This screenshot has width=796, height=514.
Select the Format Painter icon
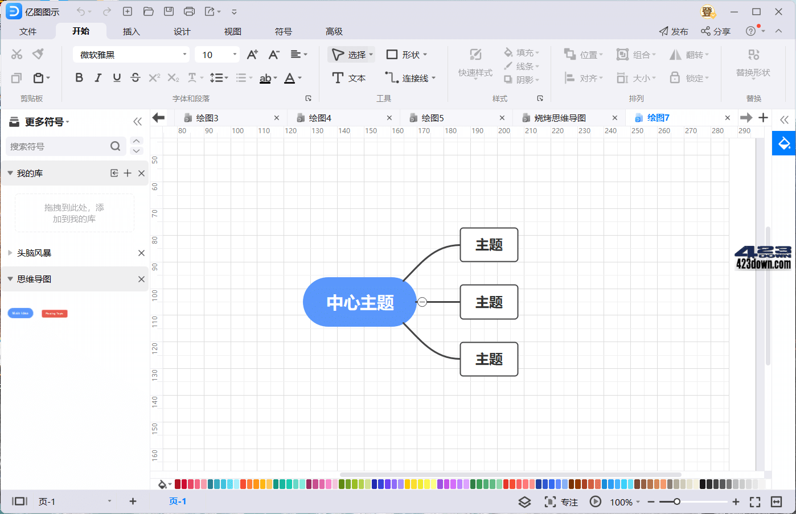click(38, 54)
